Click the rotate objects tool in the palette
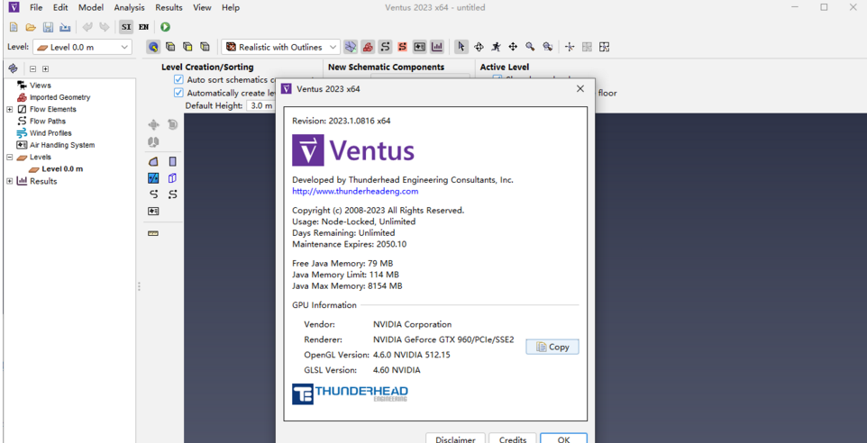 tap(172, 125)
